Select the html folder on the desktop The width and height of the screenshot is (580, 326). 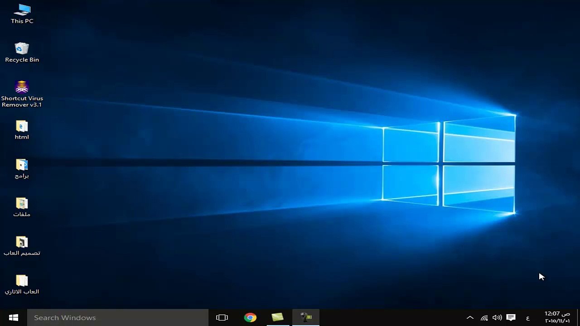click(22, 130)
